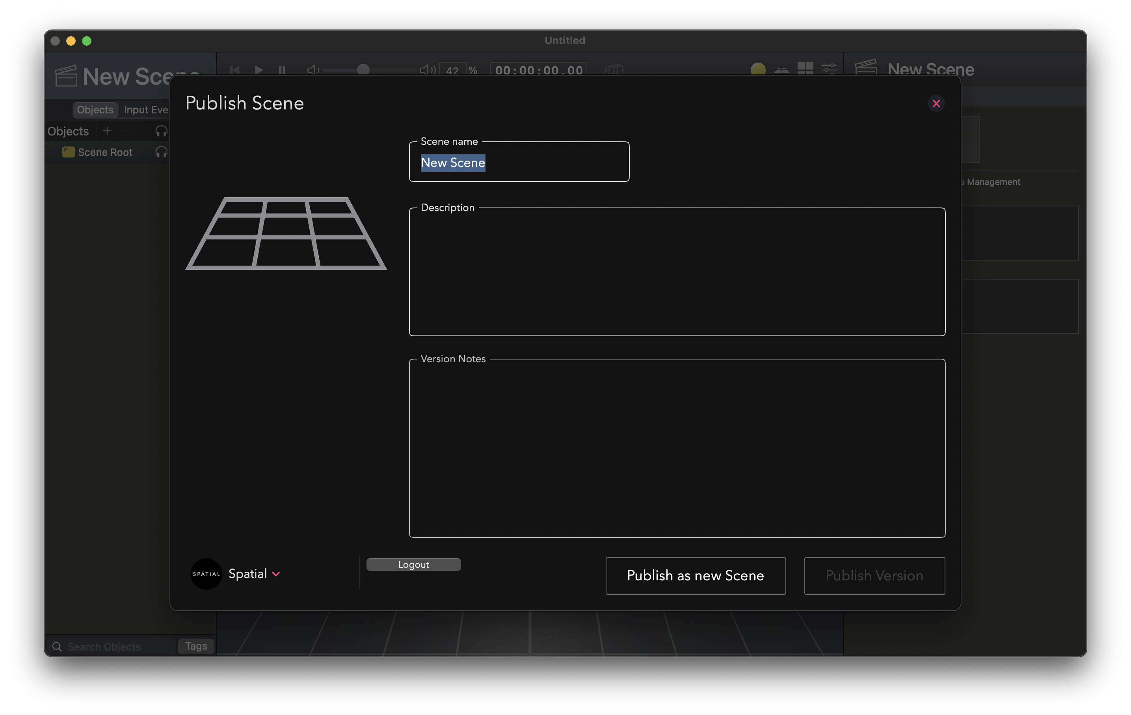This screenshot has height=715, width=1131.
Task: Click the Publish Version button
Action: pos(874,576)
